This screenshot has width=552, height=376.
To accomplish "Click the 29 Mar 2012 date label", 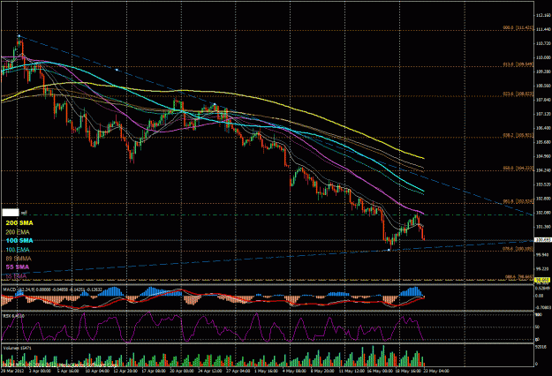I will [x=11, y=371].
